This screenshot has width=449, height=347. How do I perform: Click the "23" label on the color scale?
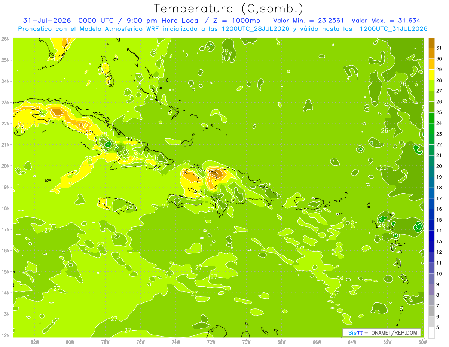(439, 134)
